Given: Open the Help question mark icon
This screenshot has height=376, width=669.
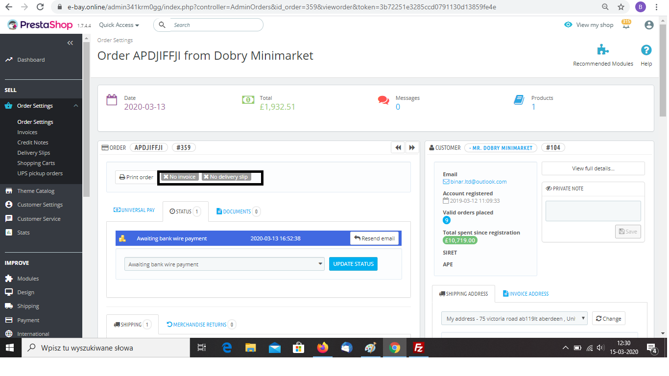Looking at the screenshot, I should [x=646, y=50].
